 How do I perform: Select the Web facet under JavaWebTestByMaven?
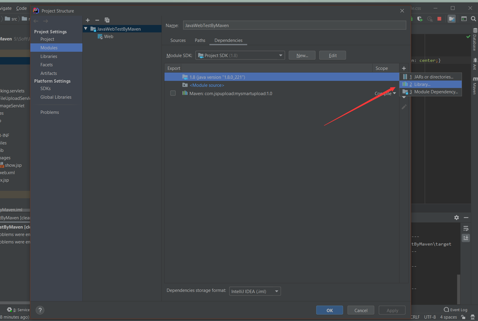coord(106,37)
